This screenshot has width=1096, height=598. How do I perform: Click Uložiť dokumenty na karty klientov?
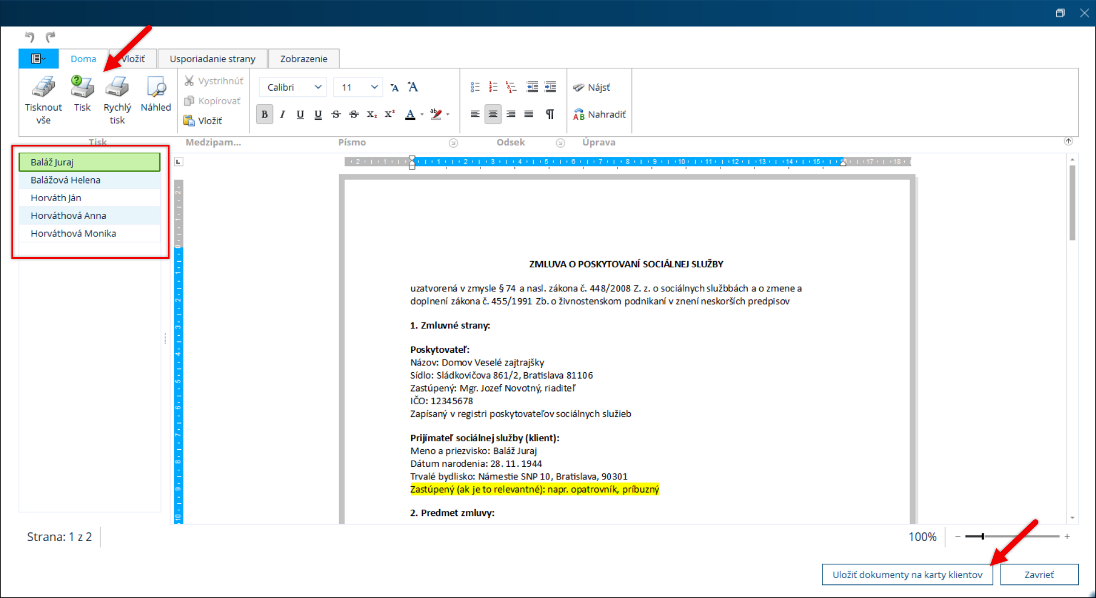point(907,575)
